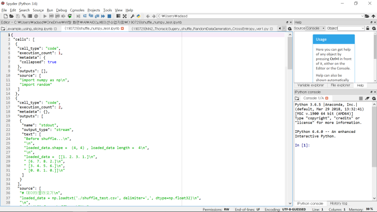377x212 pixels.
Task: Open the Source Console dropdown
Action: (x=315, y=28)
